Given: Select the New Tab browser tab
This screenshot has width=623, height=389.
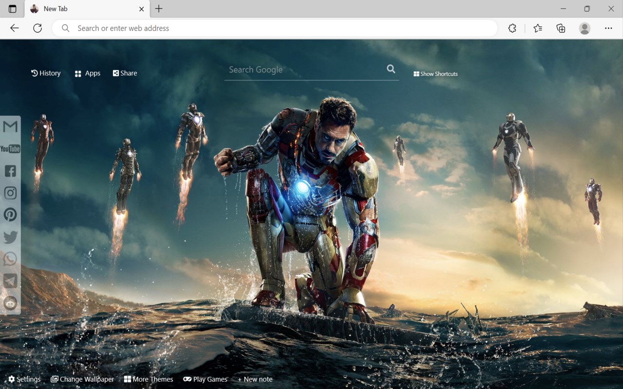Looking at the screenshot, I should 87,9.
